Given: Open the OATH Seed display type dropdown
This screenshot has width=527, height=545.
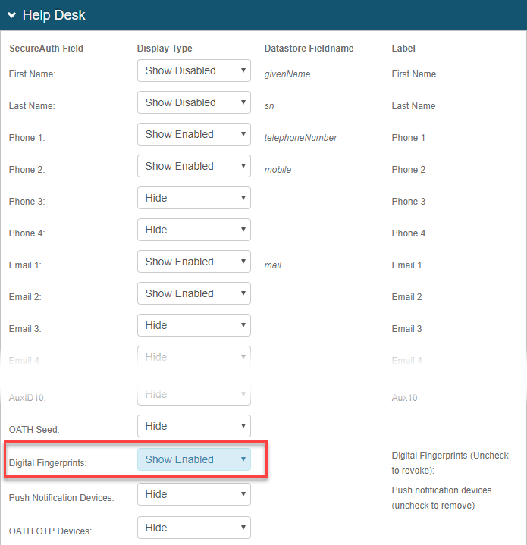Looking at the screenshot, I should coord(193,427).
